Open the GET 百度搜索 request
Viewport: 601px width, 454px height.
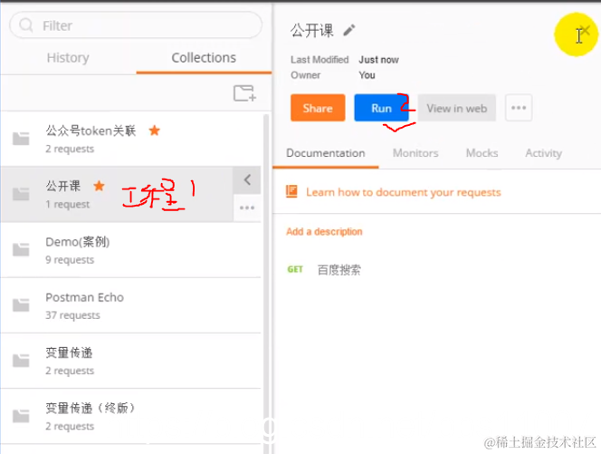coord(324,270)
